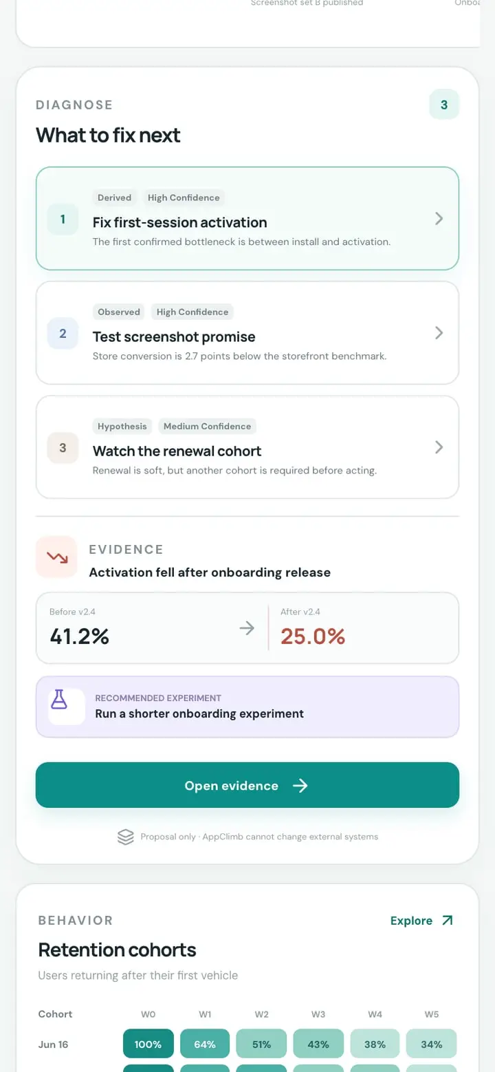Viewport: 495px width, 1072px height.
Task: Click the layers icon beside the proposal note
Action: [x=125, y=837]
